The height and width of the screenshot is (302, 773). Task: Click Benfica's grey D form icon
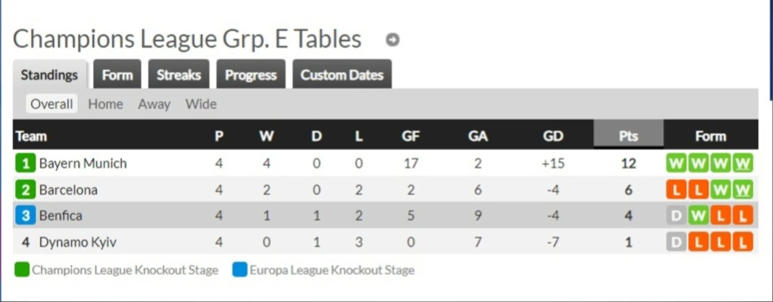pos(676,216)
